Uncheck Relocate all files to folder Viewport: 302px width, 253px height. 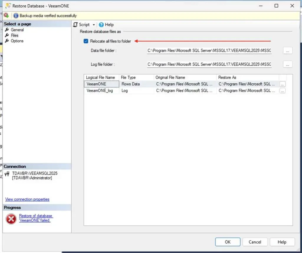point(86,41)
